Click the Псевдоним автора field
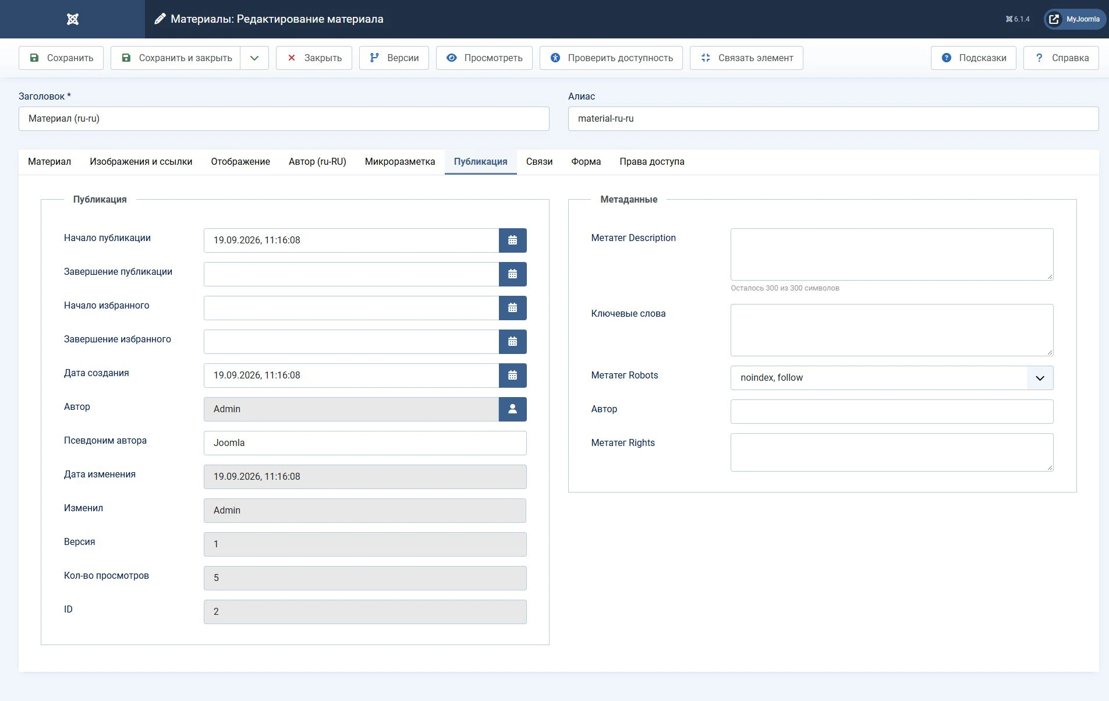Viewport: 1109px width, 701px height. (x=365, y=443)
